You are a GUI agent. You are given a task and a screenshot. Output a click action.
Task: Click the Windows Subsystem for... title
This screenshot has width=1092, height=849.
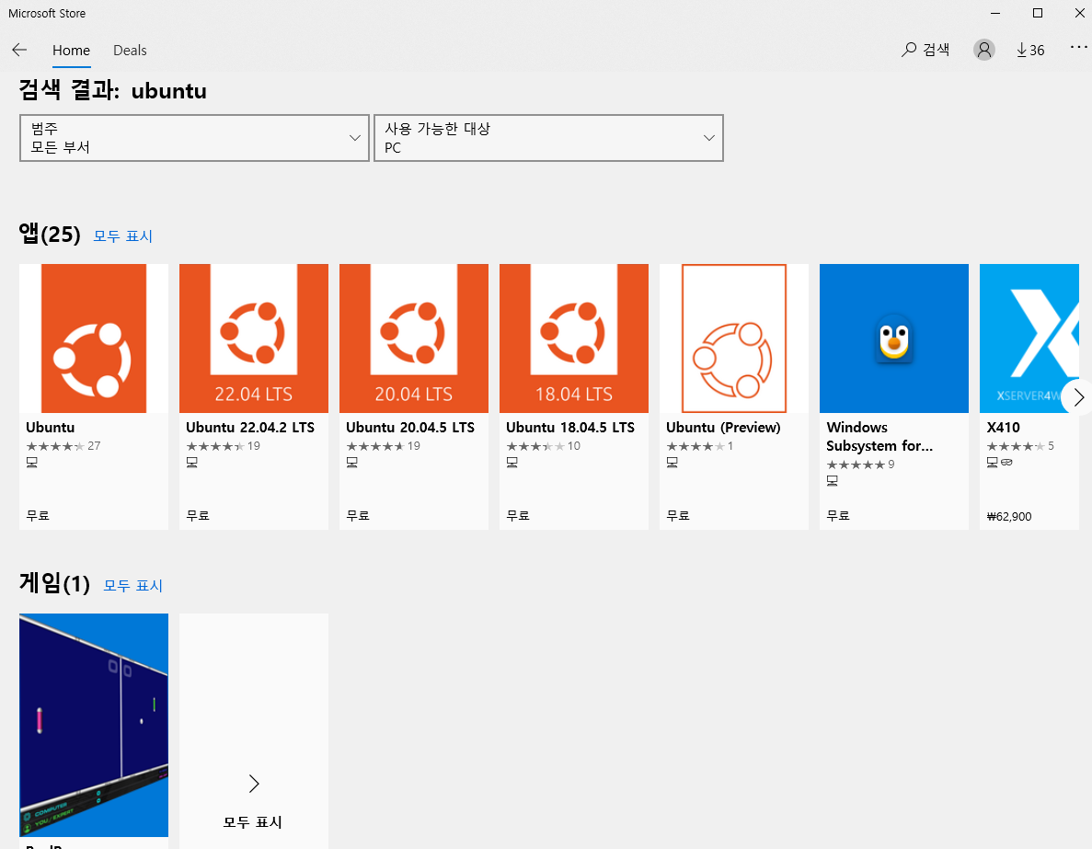[x=879, y=437]
